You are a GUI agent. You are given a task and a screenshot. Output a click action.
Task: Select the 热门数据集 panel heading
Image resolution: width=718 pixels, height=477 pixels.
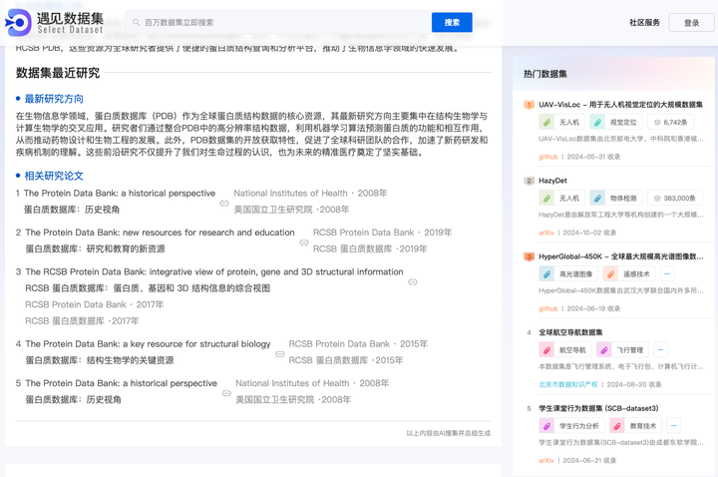[x=544, y=74]
